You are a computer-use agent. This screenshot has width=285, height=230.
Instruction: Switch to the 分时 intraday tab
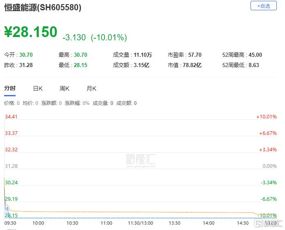point(10,88)
